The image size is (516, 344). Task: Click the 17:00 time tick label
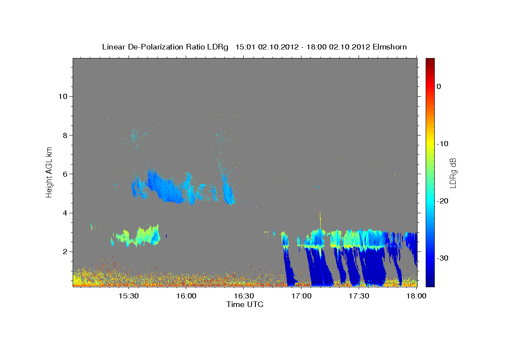(x=301, y=296)
